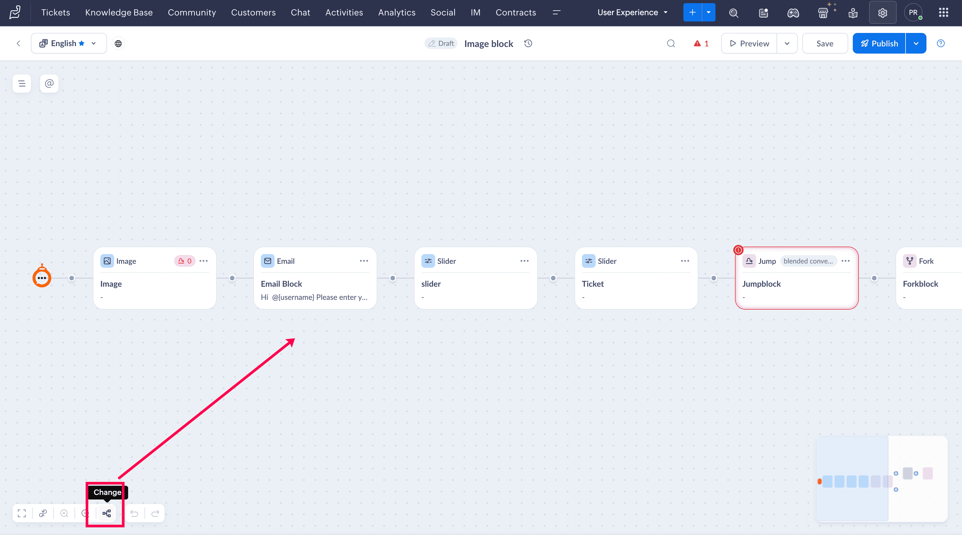The height and width of the screenshot is (535, 962).
Task: Click the undo arrow icon
Action: [134, 513]
